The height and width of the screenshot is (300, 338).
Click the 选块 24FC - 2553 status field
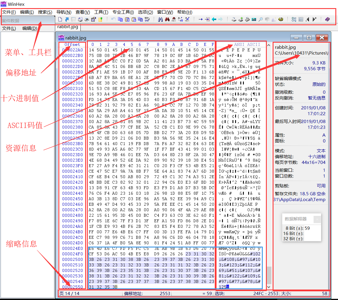click(247, 294)
